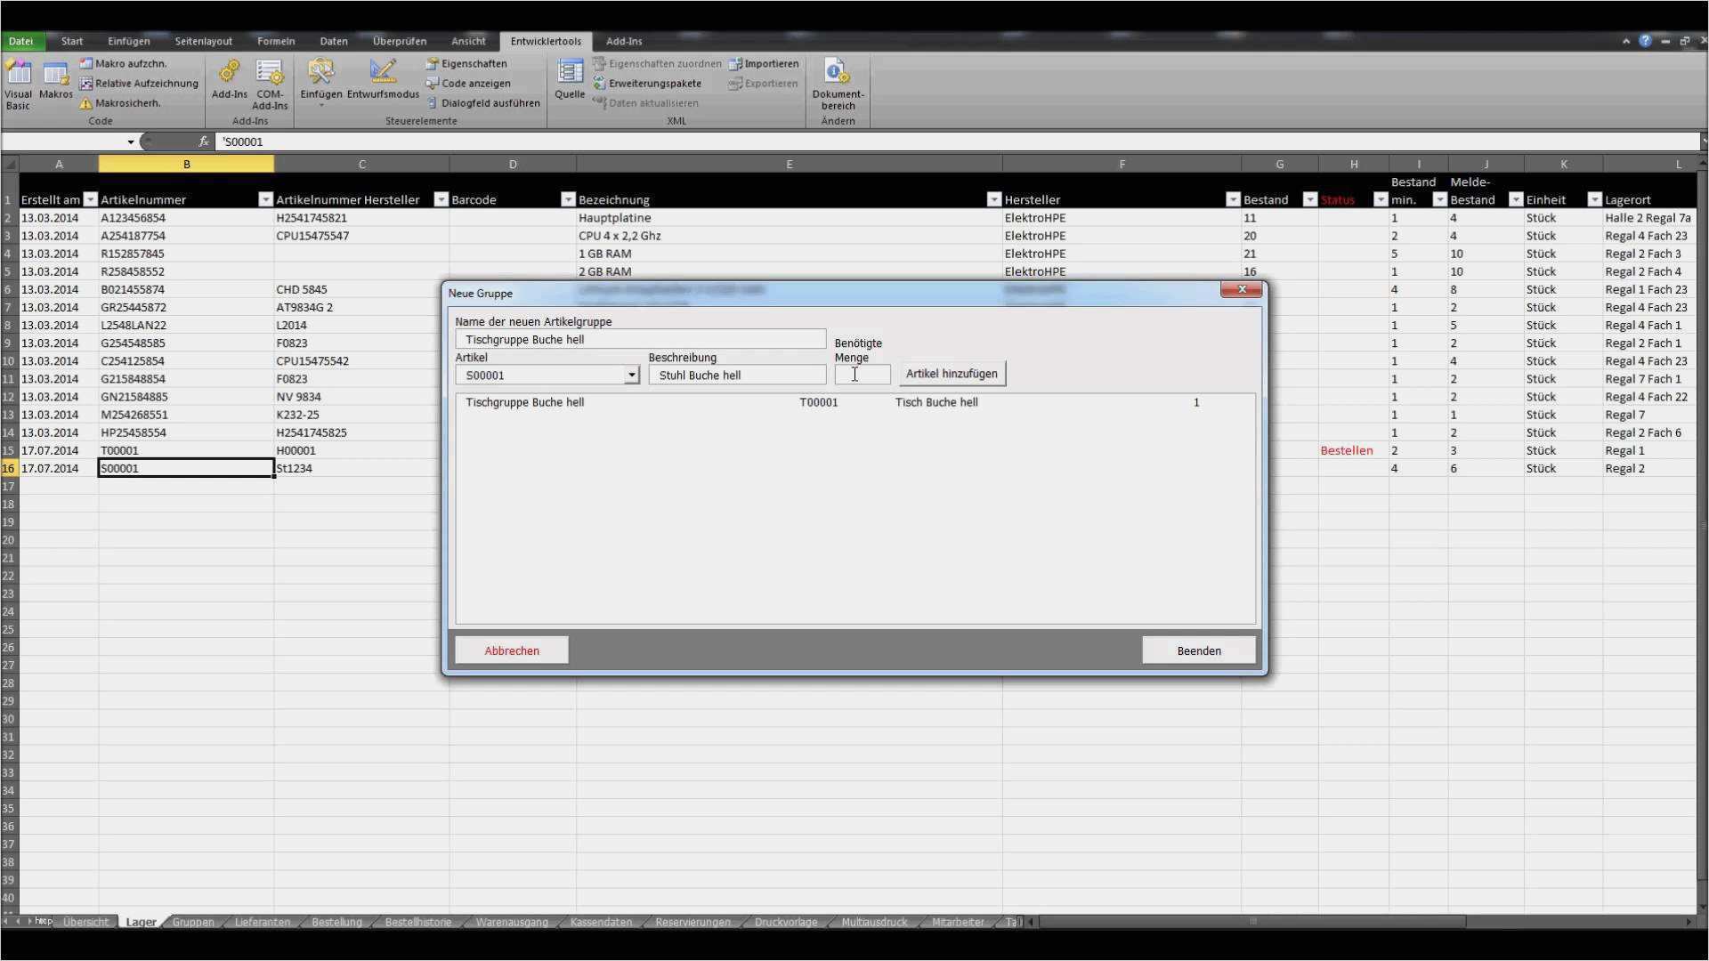The width and height of the screenshot is (1709, 961).
Task: Click Artikel hinzufügen button
Action: click(x=952, y=374)
